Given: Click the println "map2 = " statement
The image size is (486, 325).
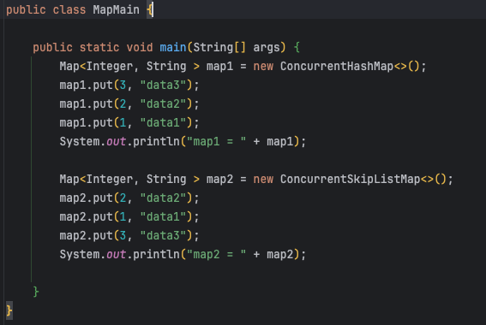Looking at the screenshot, I should pos(183,255).
